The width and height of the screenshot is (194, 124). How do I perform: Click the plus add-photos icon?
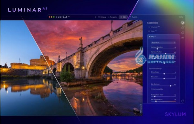pos(95,17)
